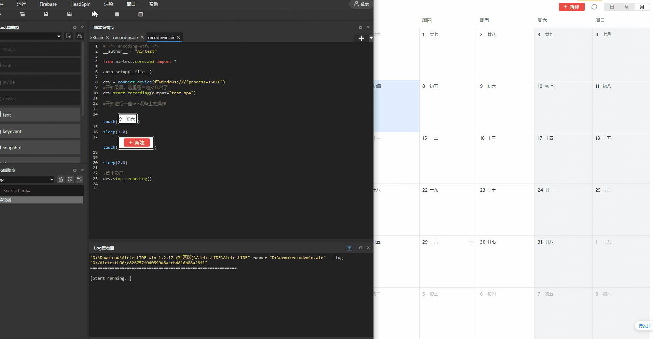Viewport: 653px width, 339px height.
Task: Open the 窗口 menu
Action: pyautogui.click(x=131, y=4)
